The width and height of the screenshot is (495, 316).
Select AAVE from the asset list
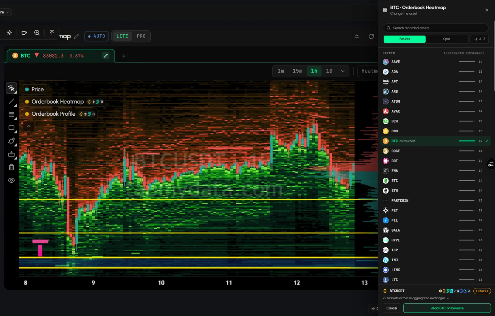(x=436, y=62)
